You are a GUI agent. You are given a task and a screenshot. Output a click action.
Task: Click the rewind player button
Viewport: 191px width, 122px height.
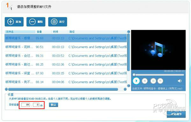(x=153, y=81)
